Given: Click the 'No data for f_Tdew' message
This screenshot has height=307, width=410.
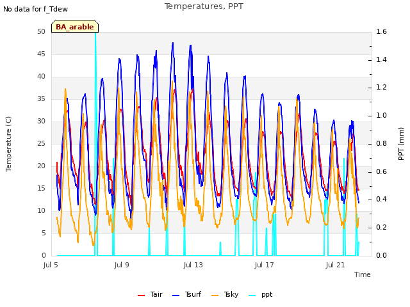Looking at the screenshot, I should tap(35, 9).
